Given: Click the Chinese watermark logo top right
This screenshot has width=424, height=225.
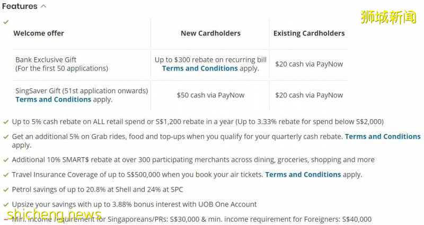Looking at the screenshot, I should 395,16.
